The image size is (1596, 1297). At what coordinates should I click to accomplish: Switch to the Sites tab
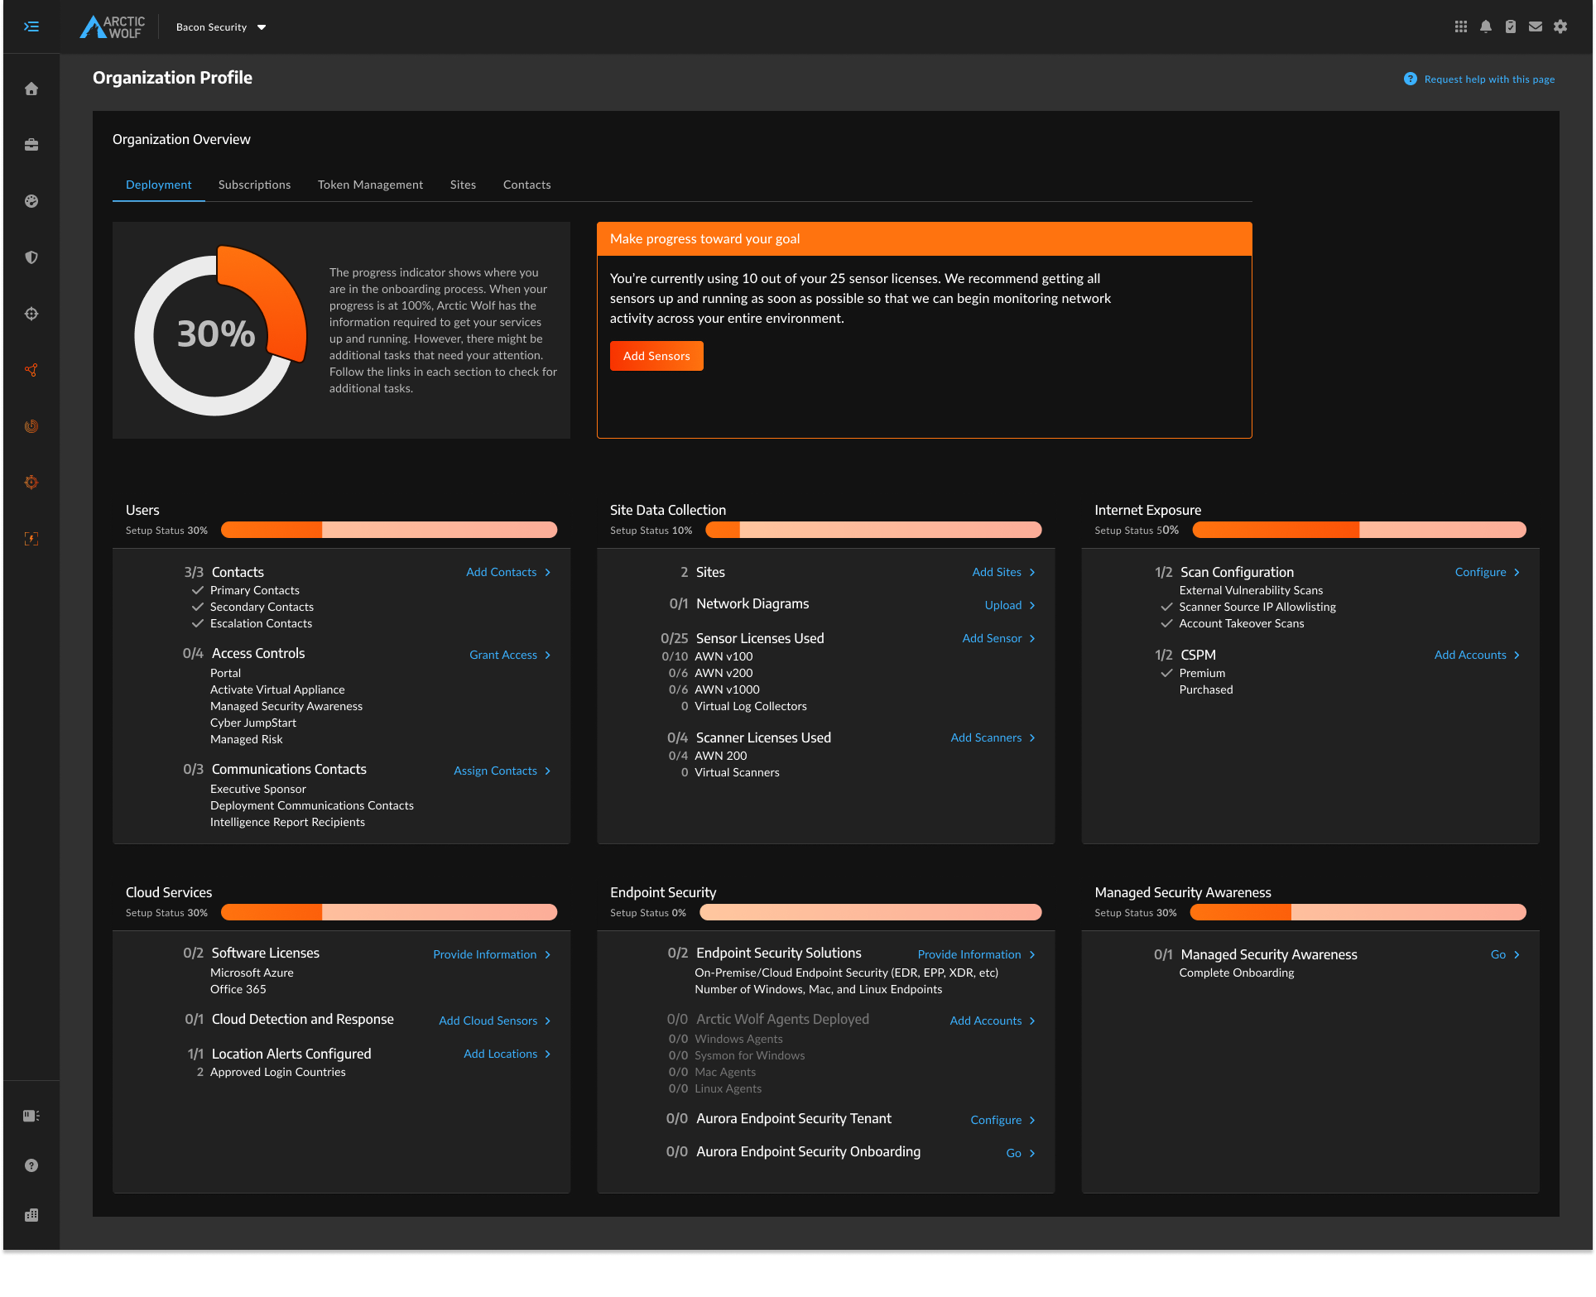tap(464, 185)
